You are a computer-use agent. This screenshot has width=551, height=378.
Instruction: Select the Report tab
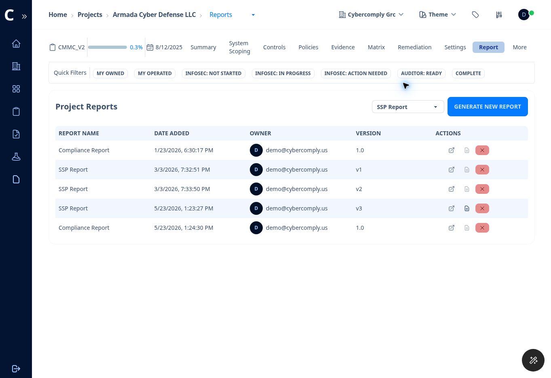click(488, 47)
